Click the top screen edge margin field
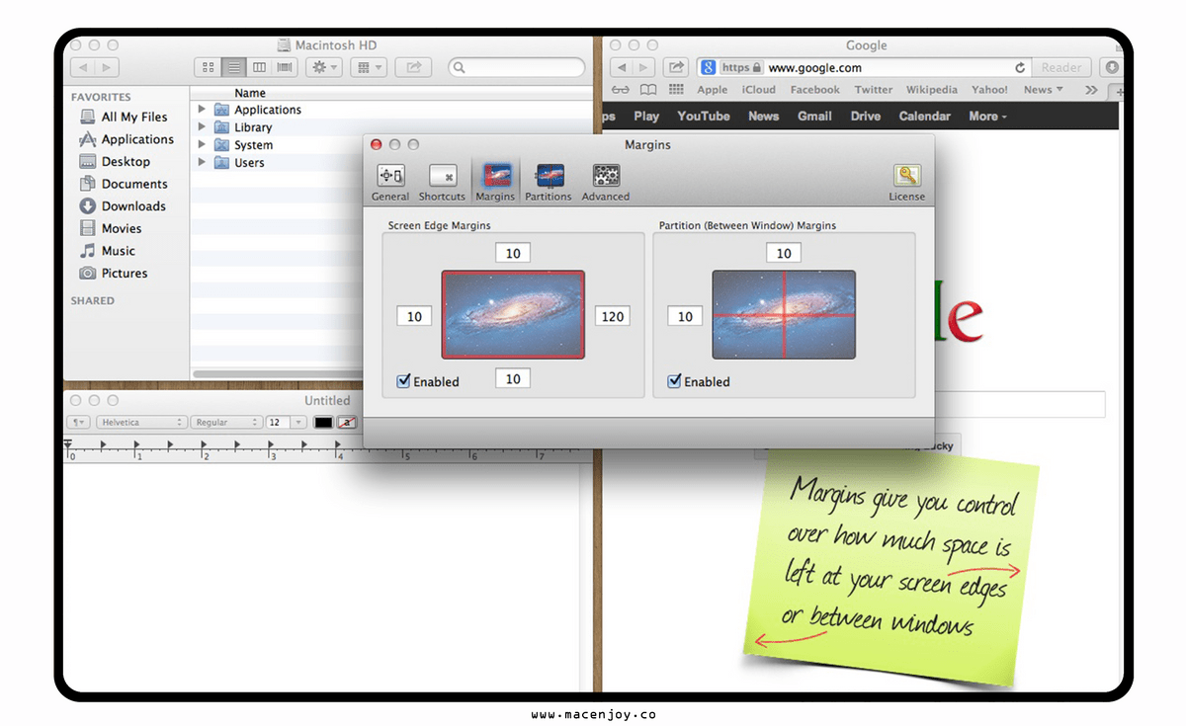Viewport: 1186px width, 726px height. [x=513, y=254]
